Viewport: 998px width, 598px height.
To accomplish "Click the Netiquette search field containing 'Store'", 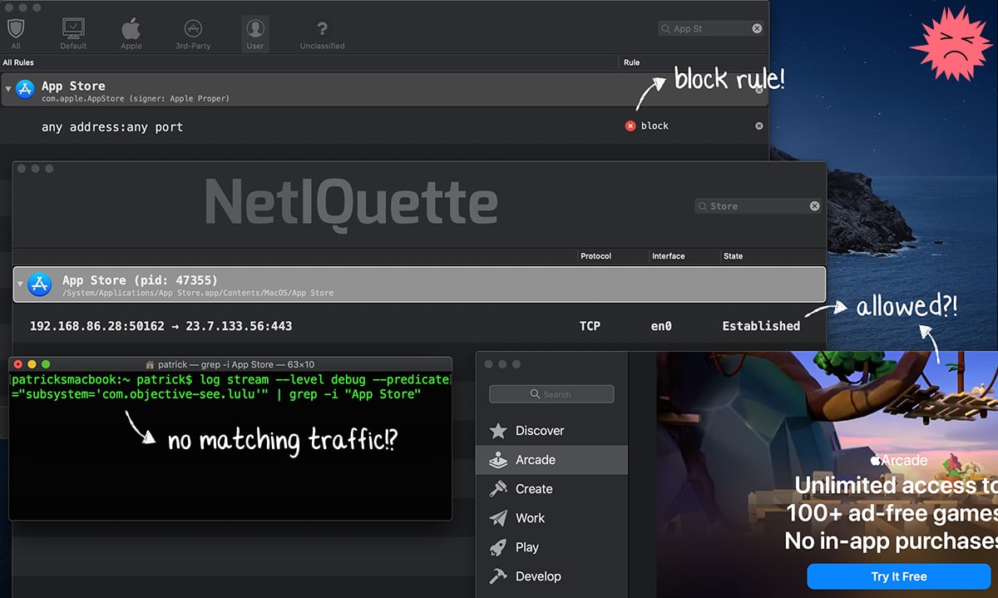I will (x=758, y=206).
